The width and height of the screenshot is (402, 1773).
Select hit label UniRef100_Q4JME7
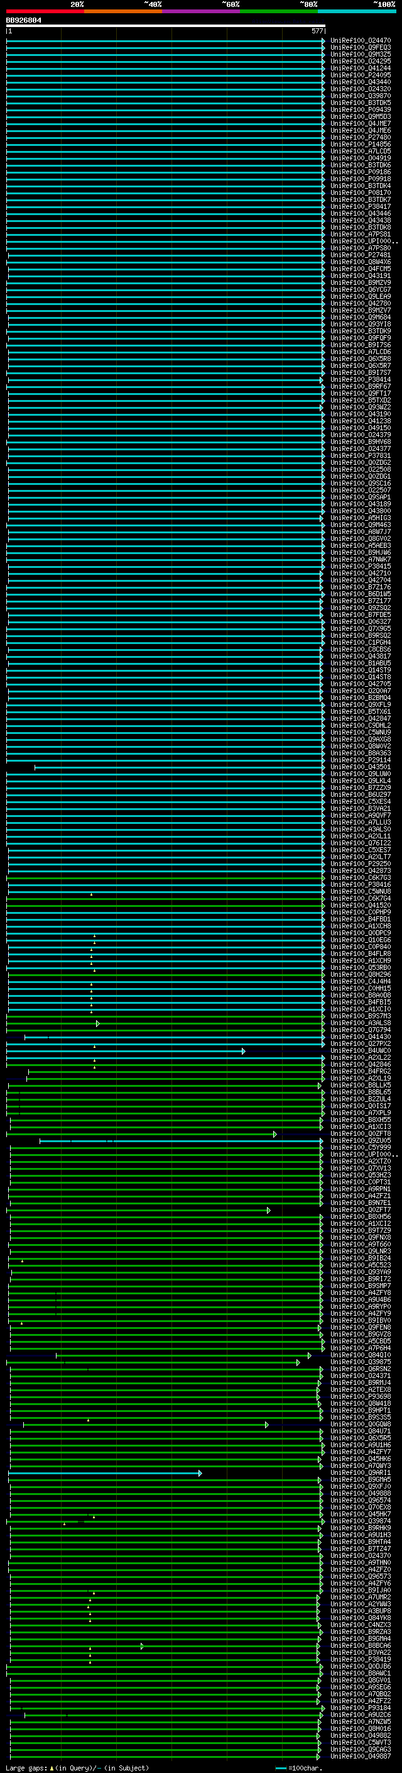(360, 124)
